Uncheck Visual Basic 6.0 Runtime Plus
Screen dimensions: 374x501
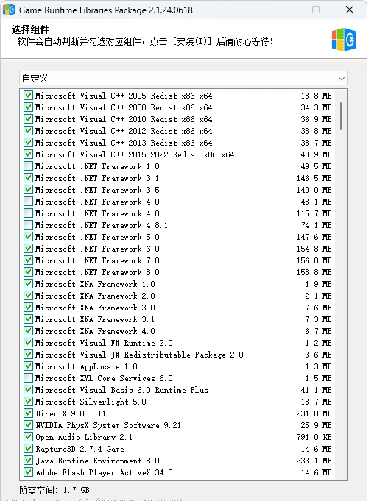(x=28, y=390)
